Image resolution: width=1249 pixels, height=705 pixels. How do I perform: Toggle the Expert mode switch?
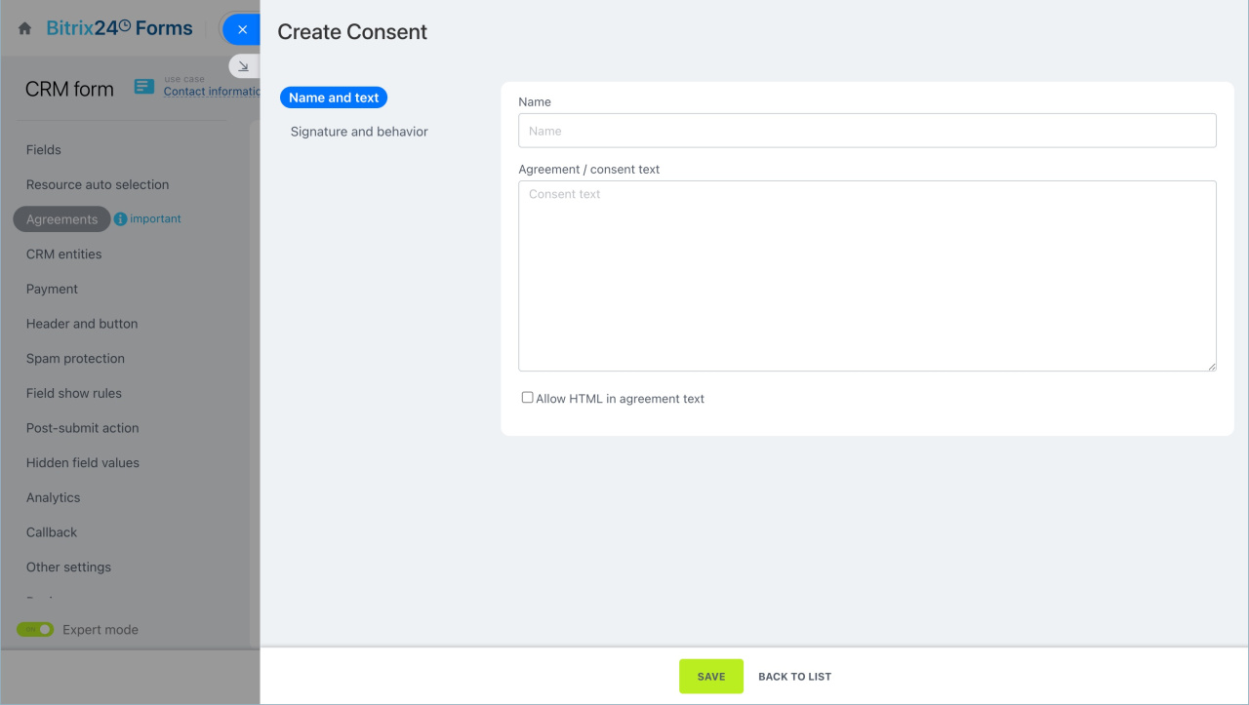35,630
